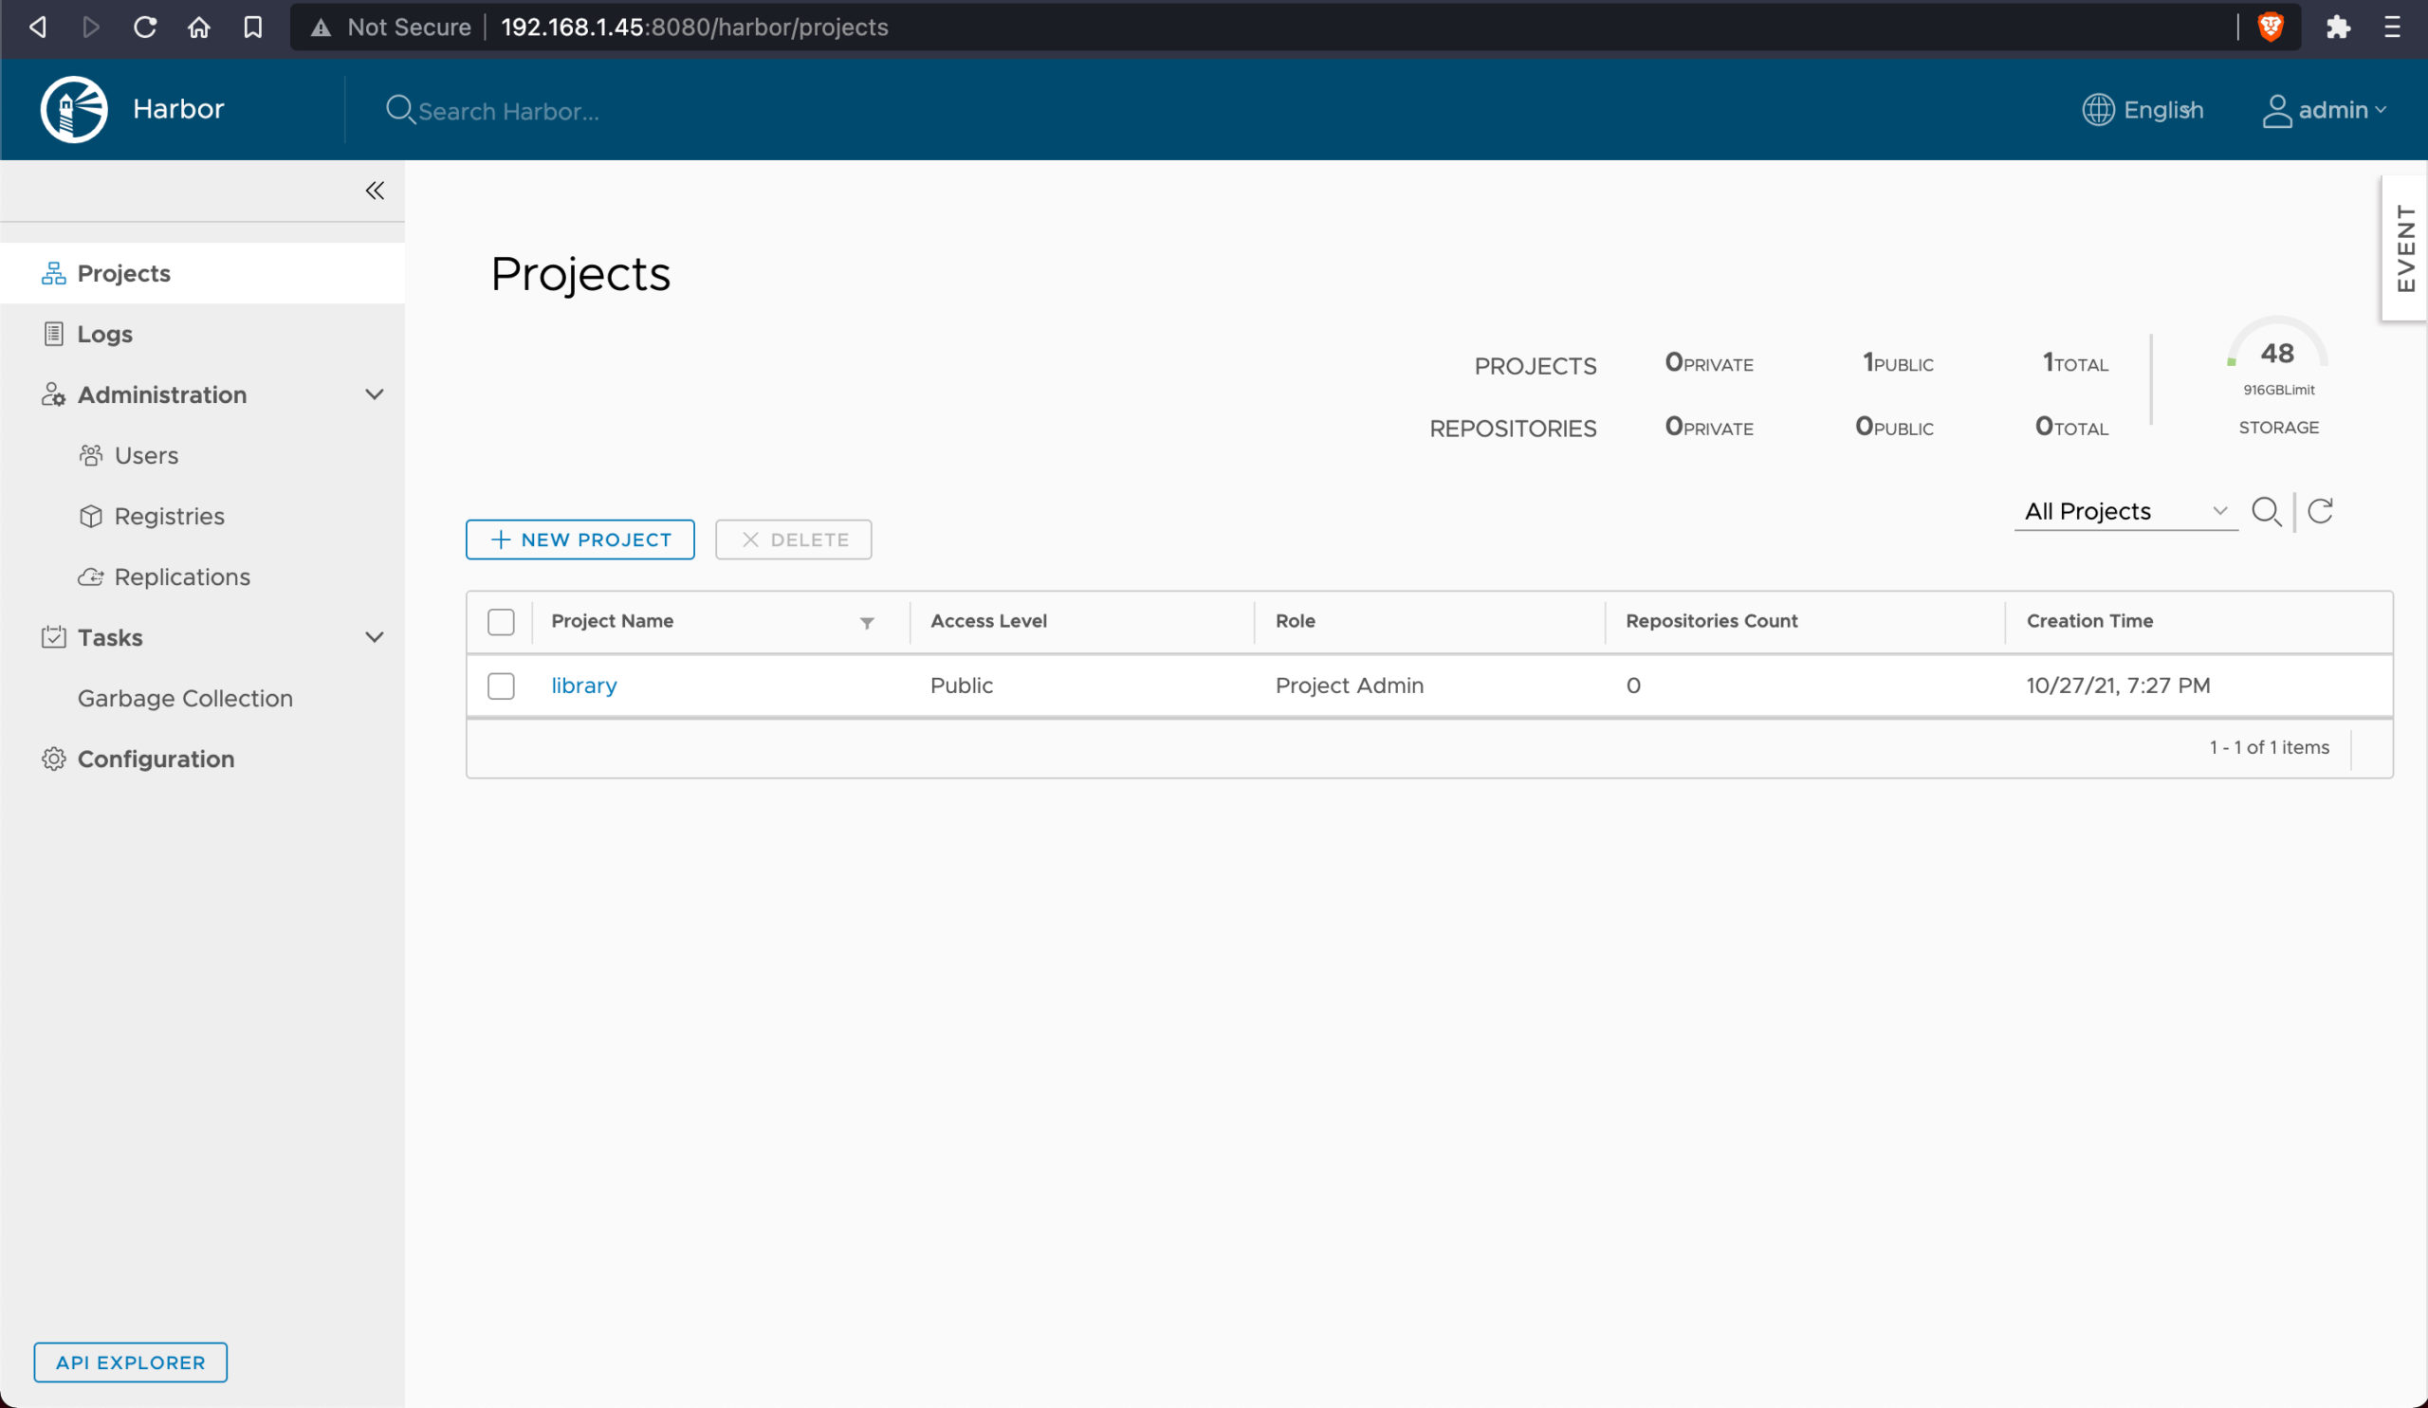Click the Public access level cell

pyautogui.click(x=962, y=686)
